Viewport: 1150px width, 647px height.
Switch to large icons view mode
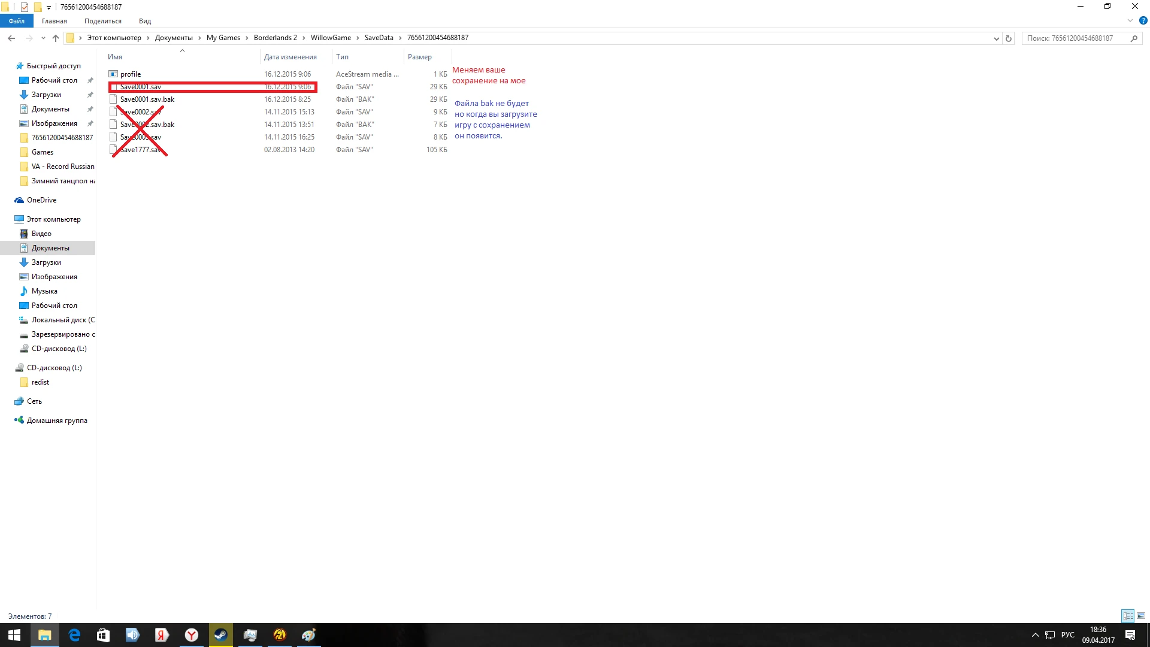click(1141, 616)
